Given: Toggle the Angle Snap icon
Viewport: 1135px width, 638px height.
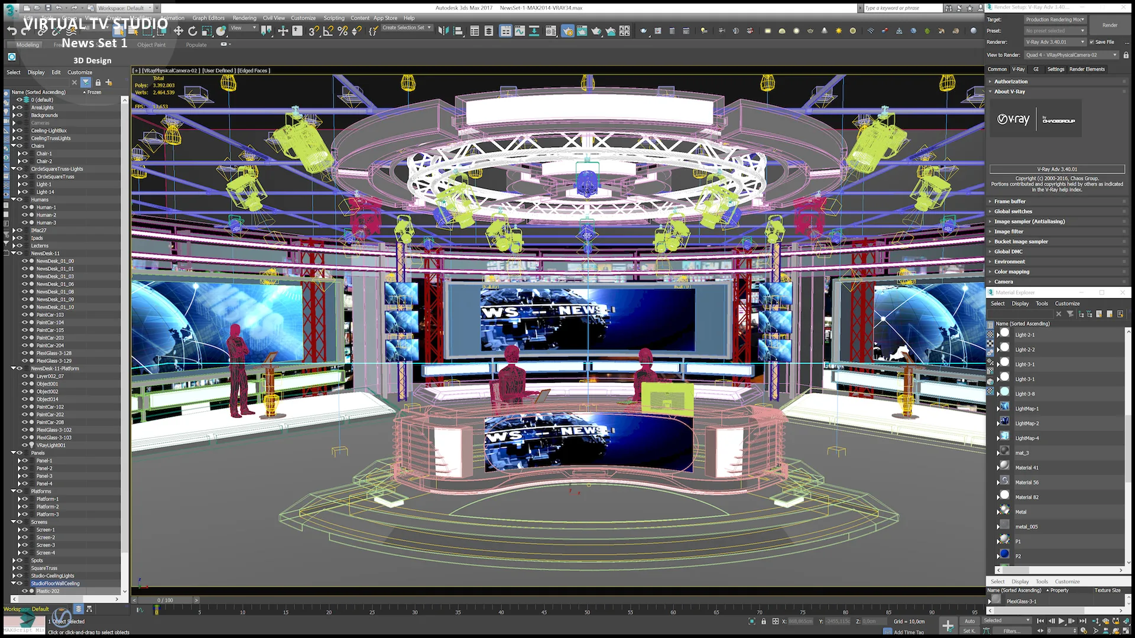Looking at the screenshot, I should coord(328,31).
